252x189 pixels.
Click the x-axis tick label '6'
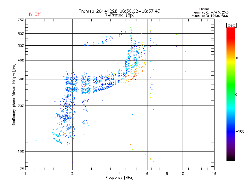147,174
